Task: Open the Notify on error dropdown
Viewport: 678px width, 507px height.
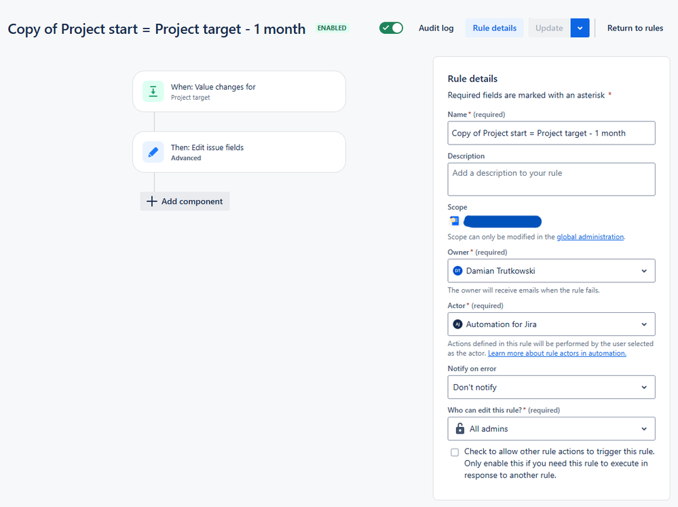Action: coord(551,387)
